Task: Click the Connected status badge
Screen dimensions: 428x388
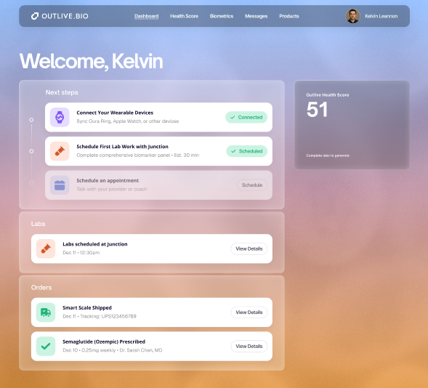Action: pyautogui.click(x=246, y=117)
